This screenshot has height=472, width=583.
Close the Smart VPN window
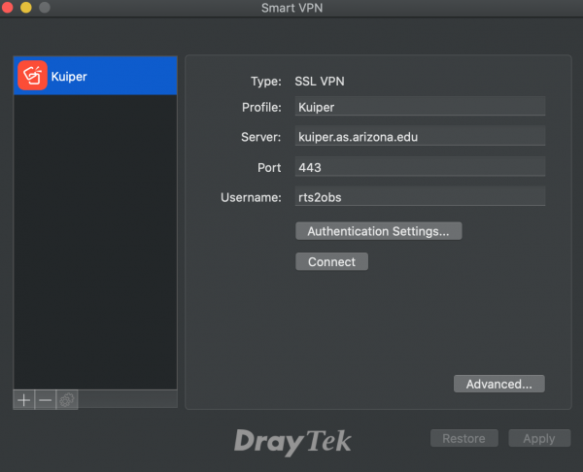pos(7,7)
